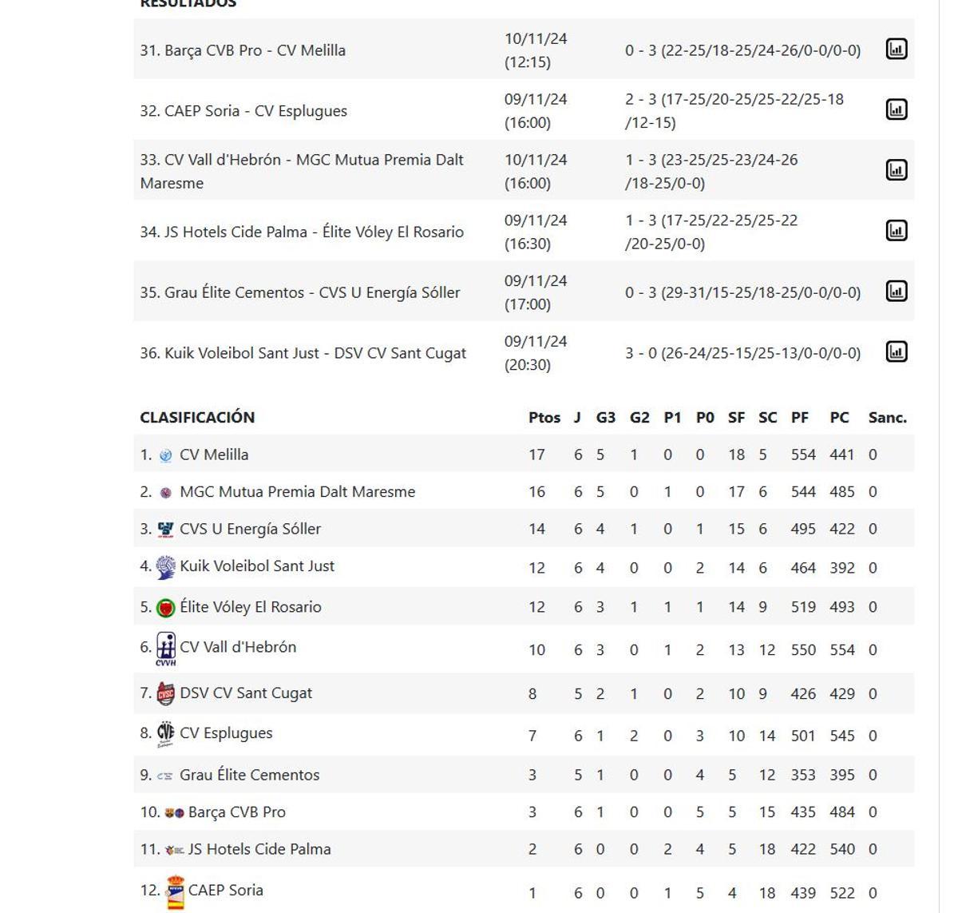Open statistics for the CV Vall d'Hebrón match
This screenshot has width=958, height=913.
click(x=897, y=169)
